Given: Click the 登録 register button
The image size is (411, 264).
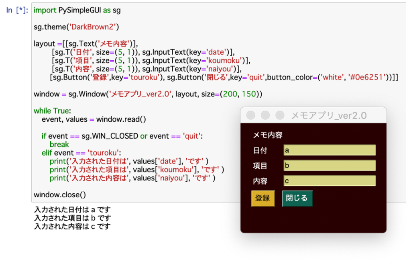Looking at the screenshot, I should pyautogui.click(x=263, y=198).
